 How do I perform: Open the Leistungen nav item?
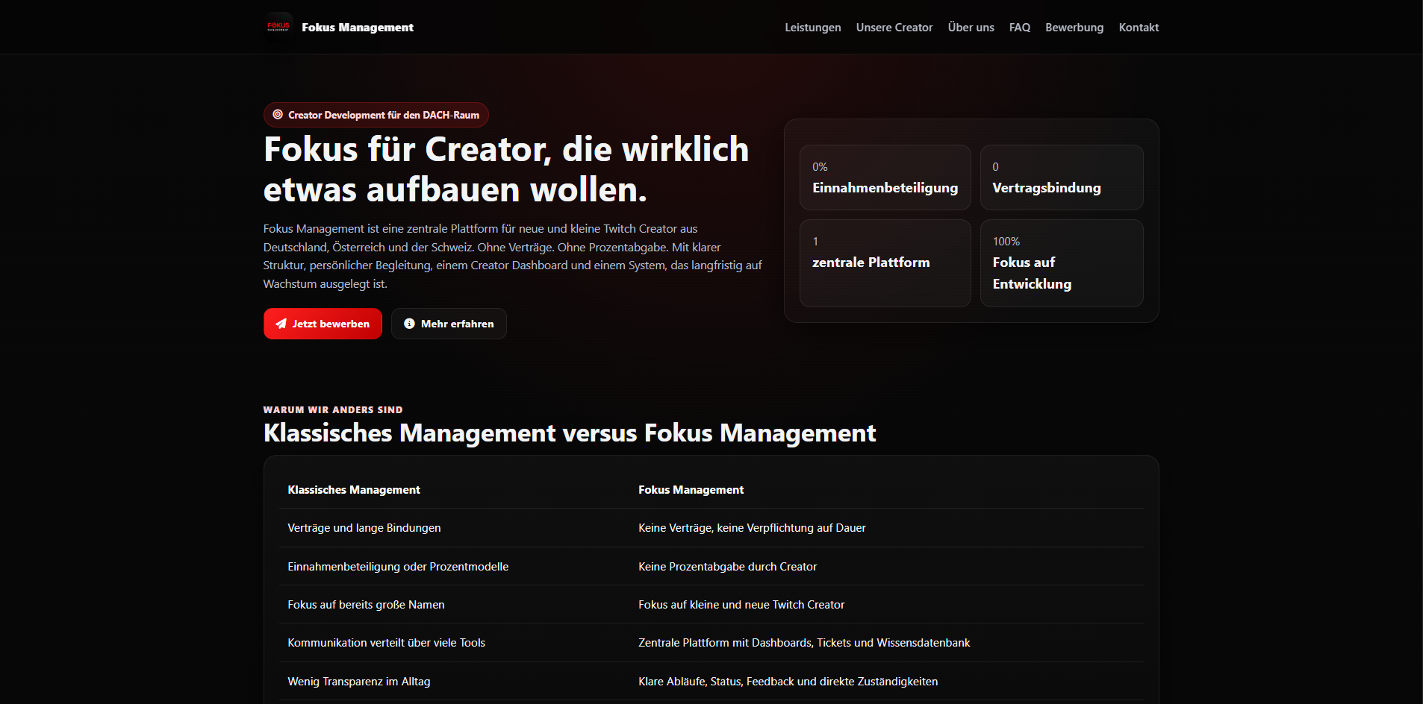pyautogui.click(x=812, y=28)
